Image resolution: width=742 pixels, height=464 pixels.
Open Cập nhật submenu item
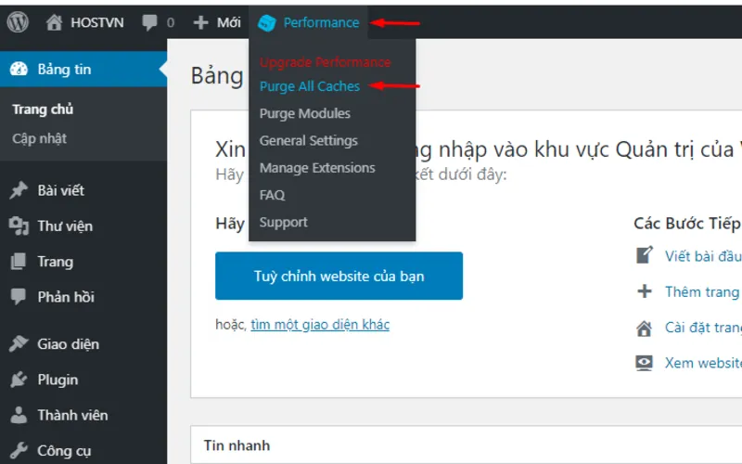click(x=39, y=138)
